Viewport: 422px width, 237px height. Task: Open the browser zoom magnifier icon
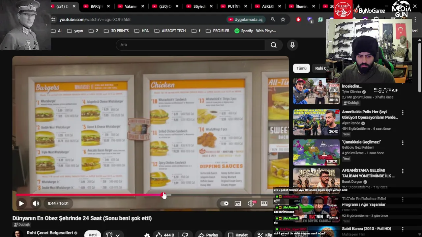[x=273, y=19]
